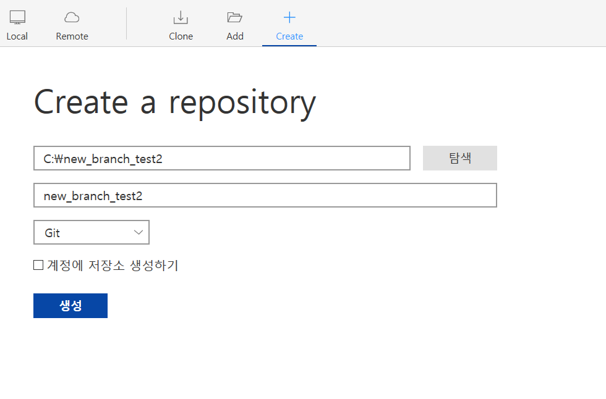Select the Clone download icon
The height and width of the screenshot is (399, 606).
(x=181, y=18)
